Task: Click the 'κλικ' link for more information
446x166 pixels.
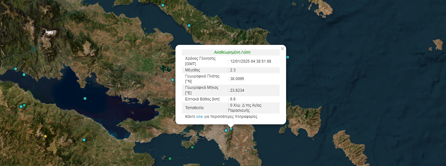Action: click(199, 117)
